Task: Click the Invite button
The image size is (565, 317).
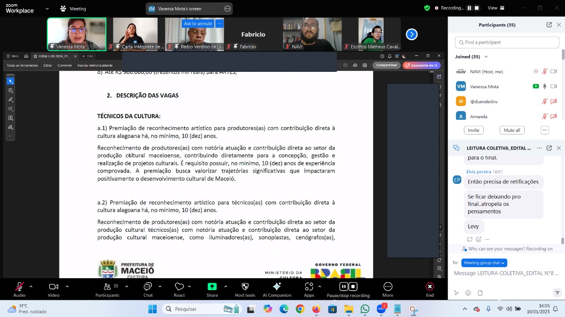Action: 474,130
